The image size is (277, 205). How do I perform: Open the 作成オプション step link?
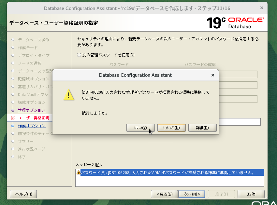(x=32, y=126)
